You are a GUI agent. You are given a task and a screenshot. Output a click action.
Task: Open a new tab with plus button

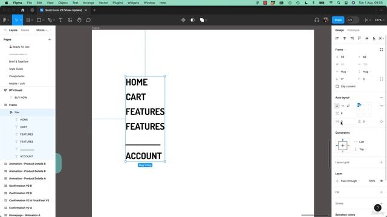pyautogui.click(x=94, y=10)
